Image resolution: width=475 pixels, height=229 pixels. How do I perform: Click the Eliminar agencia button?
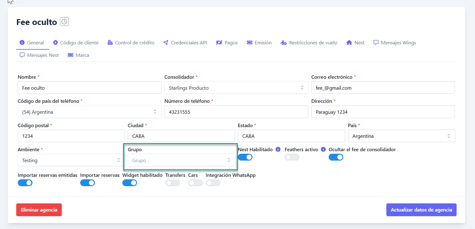click(39, 210)
